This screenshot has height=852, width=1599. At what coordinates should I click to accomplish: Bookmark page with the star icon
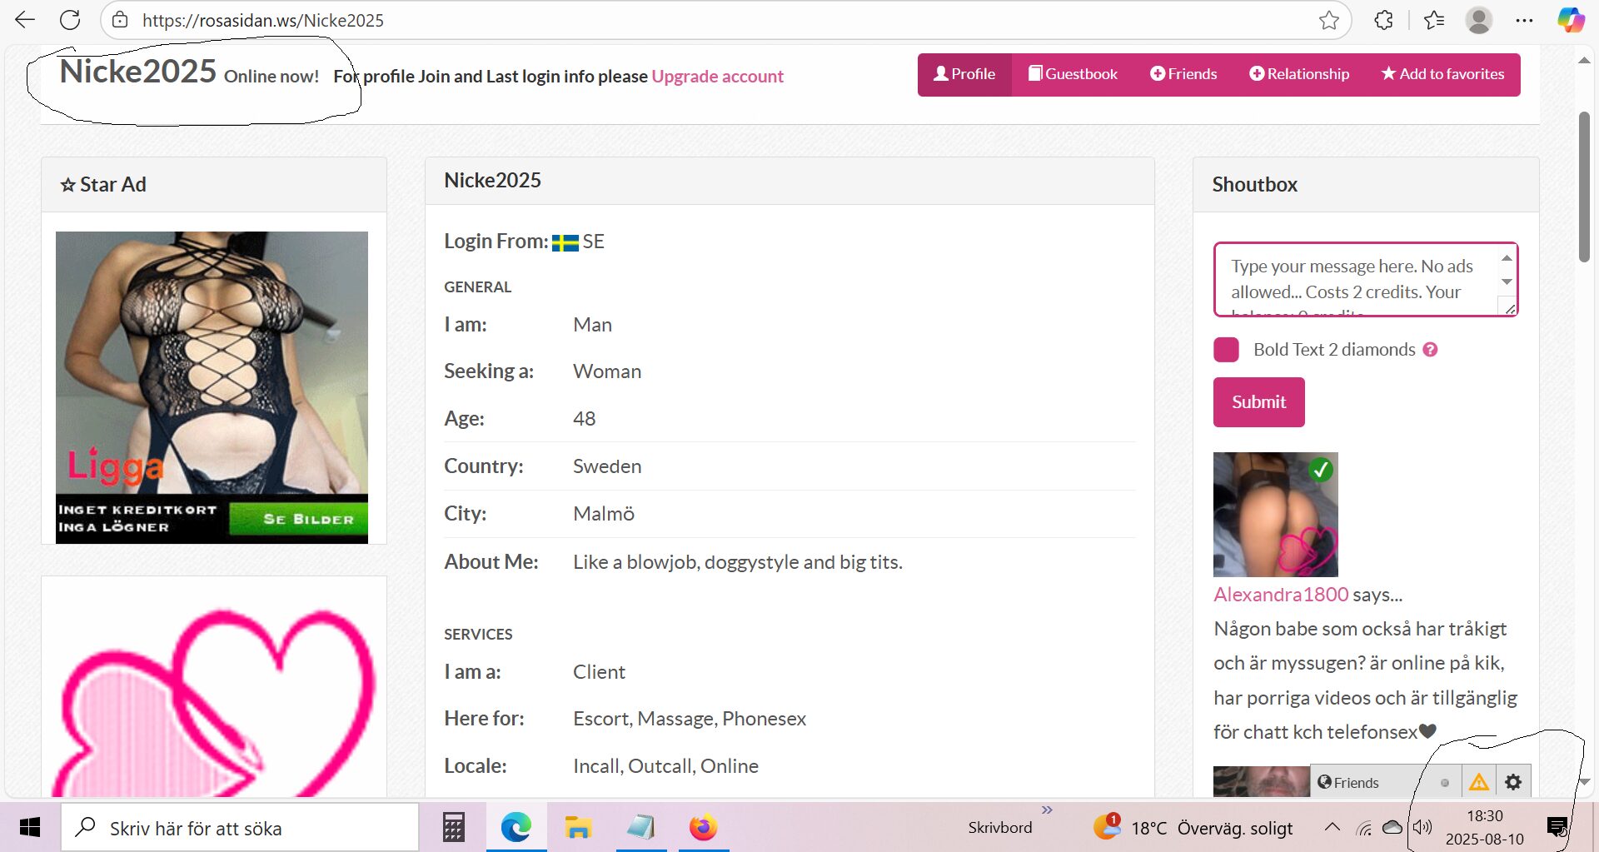(1328, 20)
